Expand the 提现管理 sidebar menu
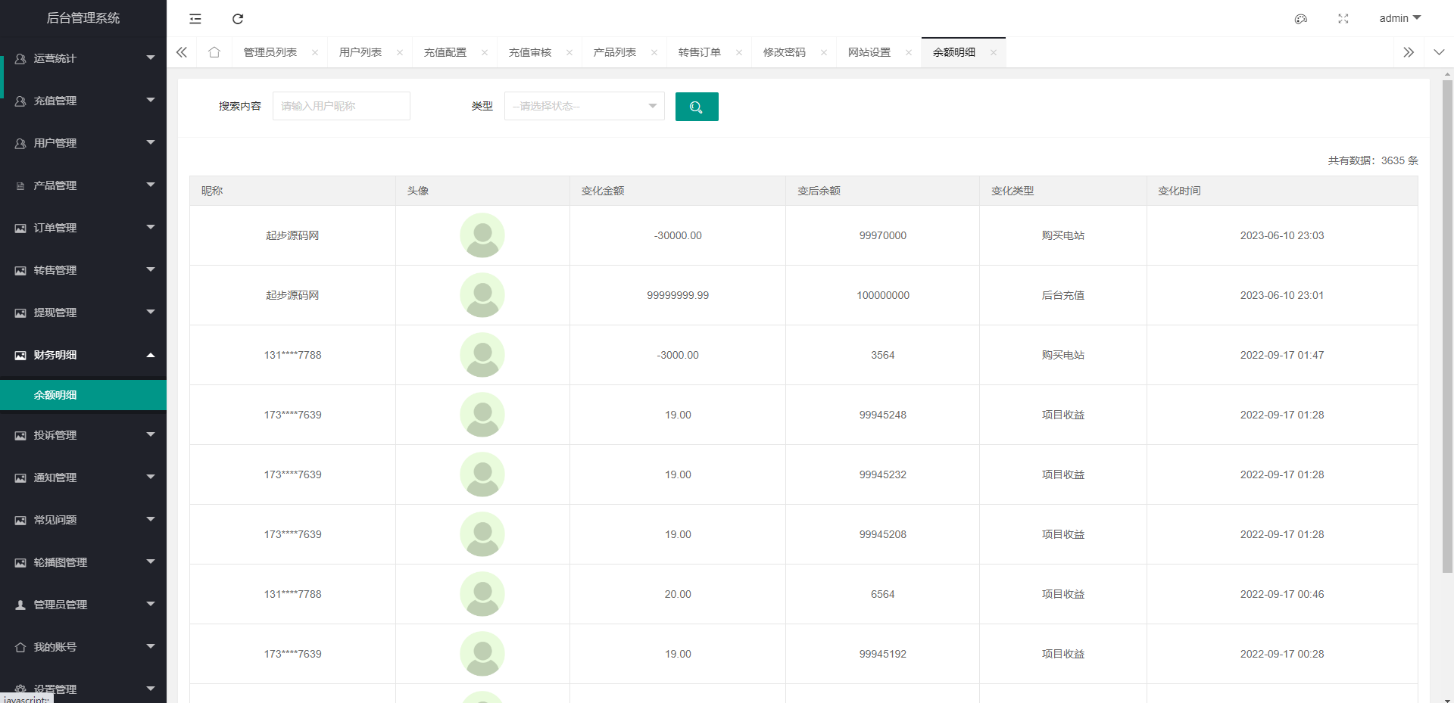Image resolution: width=1454 pixels, height=703 pixels. (83, 313)
